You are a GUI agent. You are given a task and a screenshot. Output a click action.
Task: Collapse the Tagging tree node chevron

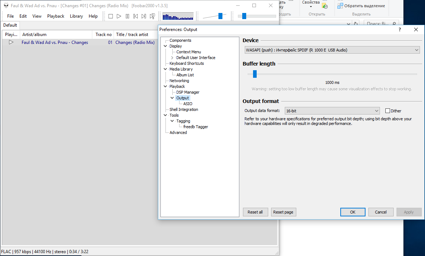tap(172, 121)
